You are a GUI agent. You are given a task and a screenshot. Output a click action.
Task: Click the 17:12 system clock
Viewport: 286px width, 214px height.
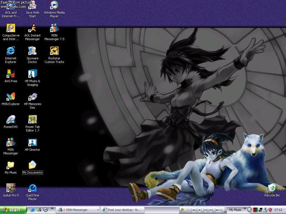pos(278,210)
